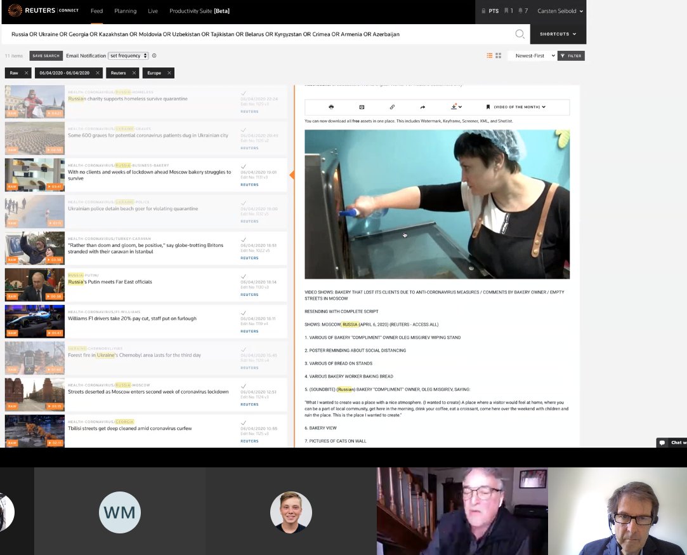Open bookmarks counter in header
Viewport: 687px width, 555px height.
click(x=509, y=11)
